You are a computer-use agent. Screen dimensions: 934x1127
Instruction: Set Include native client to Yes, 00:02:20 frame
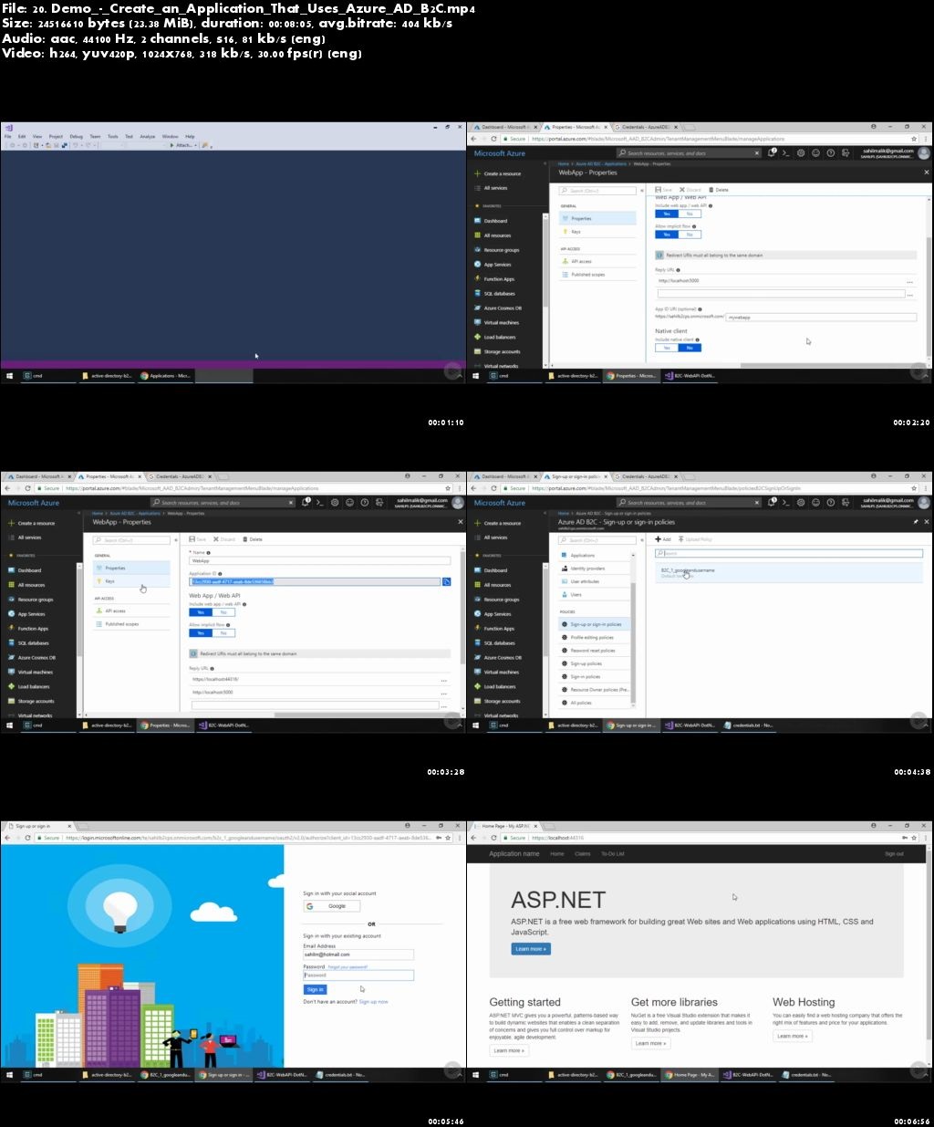tap(667, 348)
